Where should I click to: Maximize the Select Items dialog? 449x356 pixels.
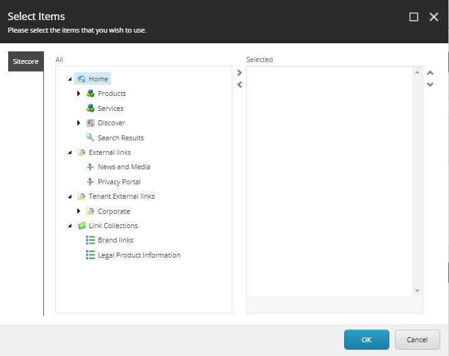pyautogui.click(x=414, y=17)
